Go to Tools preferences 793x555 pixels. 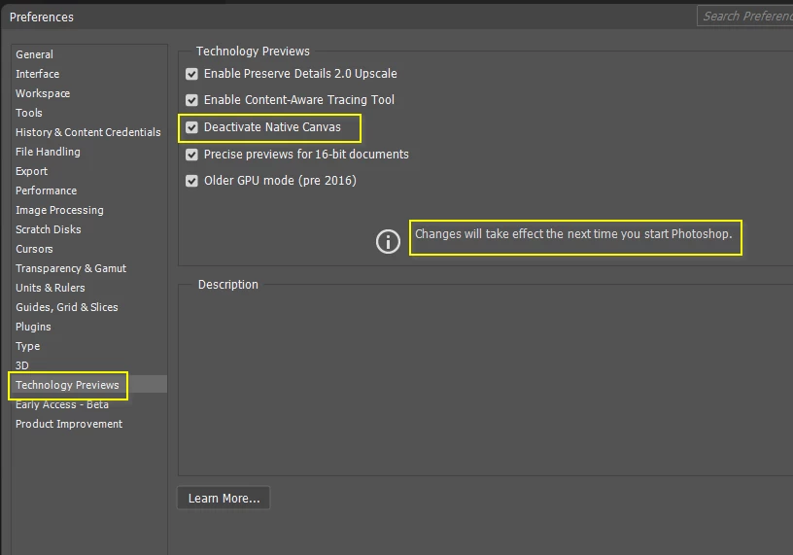click(x=29, y=113)
